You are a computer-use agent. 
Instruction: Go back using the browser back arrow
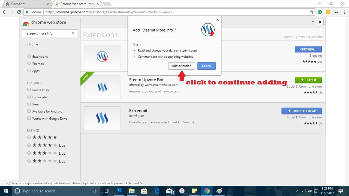point(4,12)
